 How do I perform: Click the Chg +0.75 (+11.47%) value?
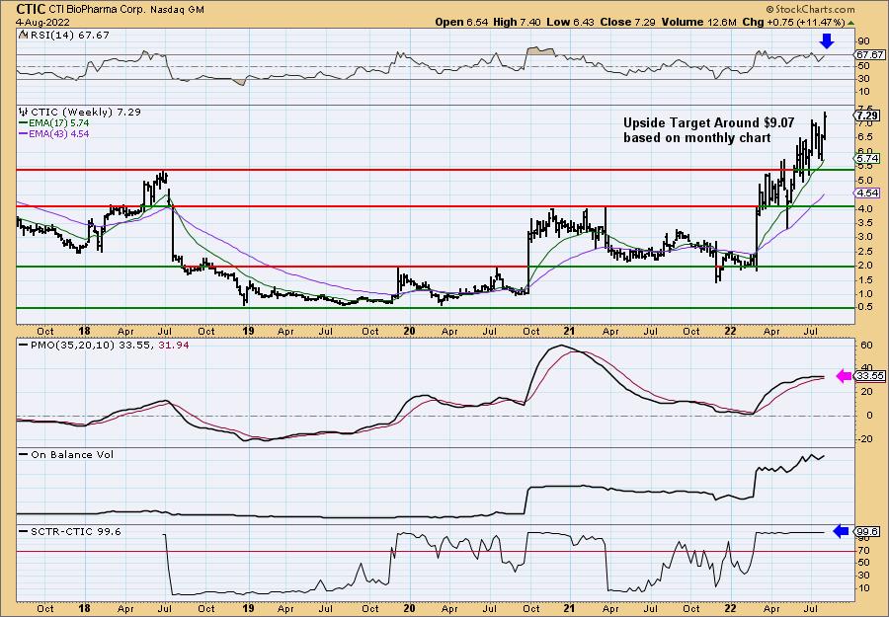pyautogui.click(x=793, y=22)
